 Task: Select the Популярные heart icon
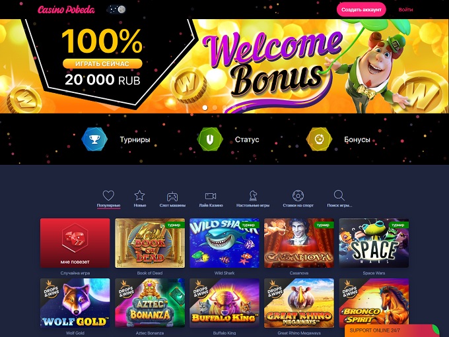pos(108,195)
